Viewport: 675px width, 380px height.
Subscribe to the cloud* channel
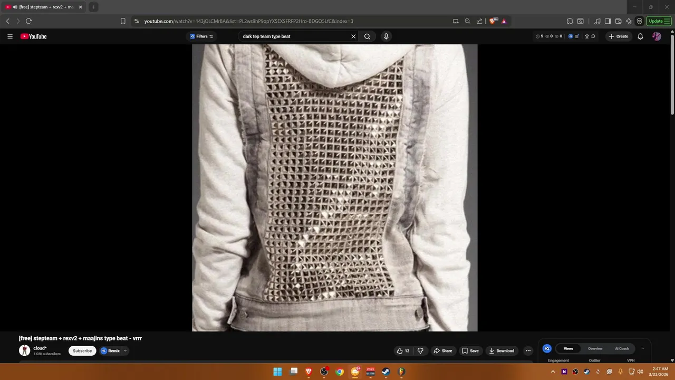[x=82, y=351]
